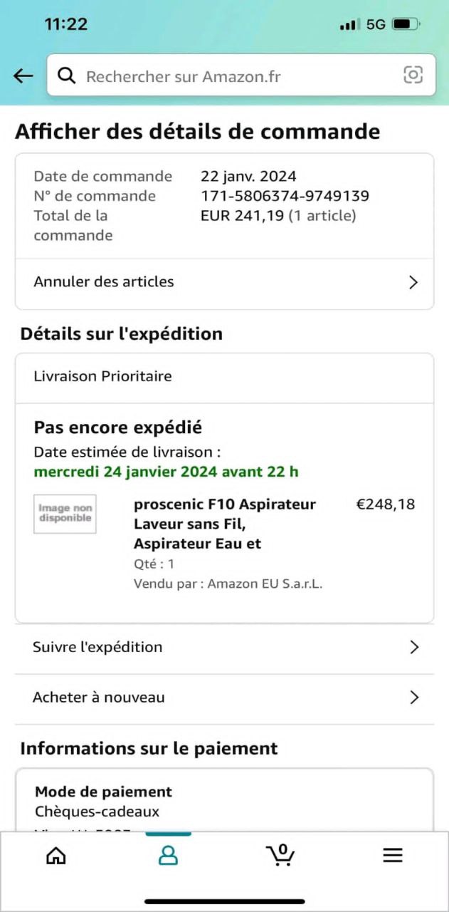
Task: Tap the order number 171-5806374-9749139
Action: tap(285, 196)
